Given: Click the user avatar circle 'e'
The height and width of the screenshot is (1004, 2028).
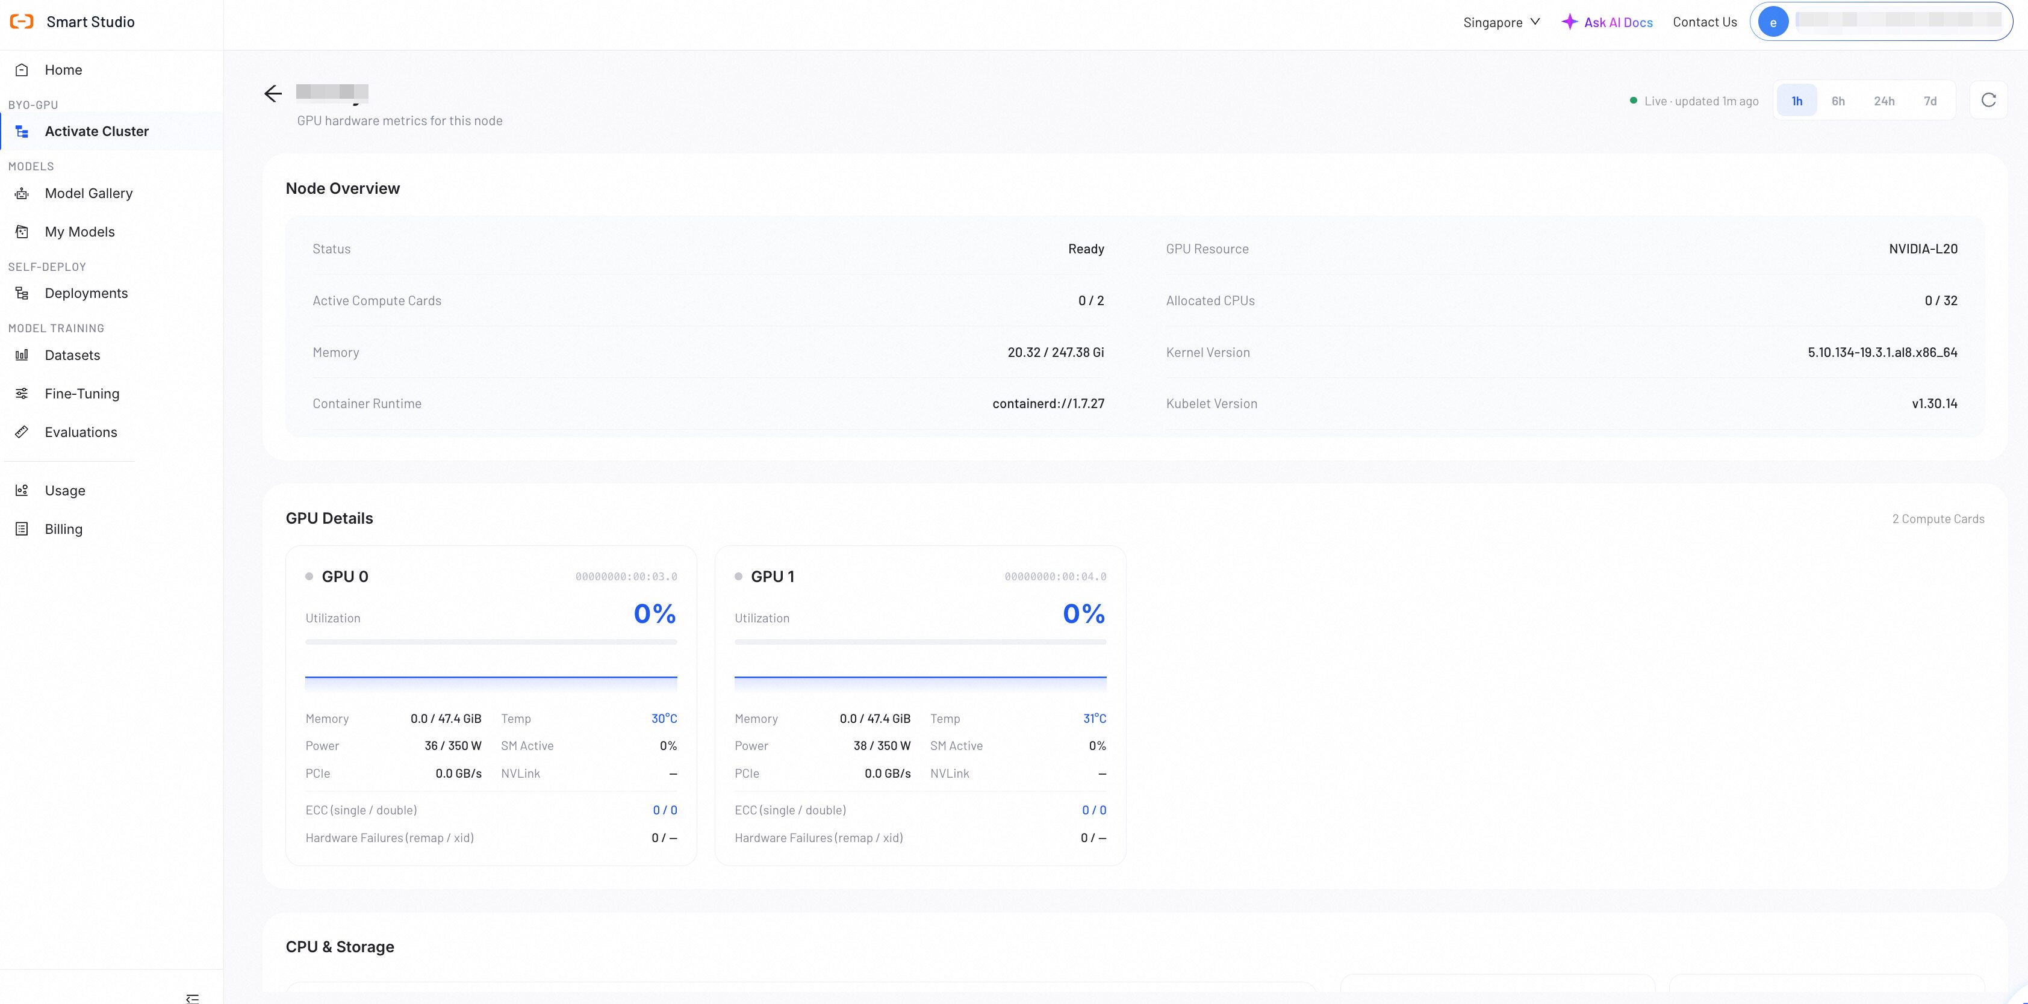Looking at the screenshot, I should point(1773,22).
